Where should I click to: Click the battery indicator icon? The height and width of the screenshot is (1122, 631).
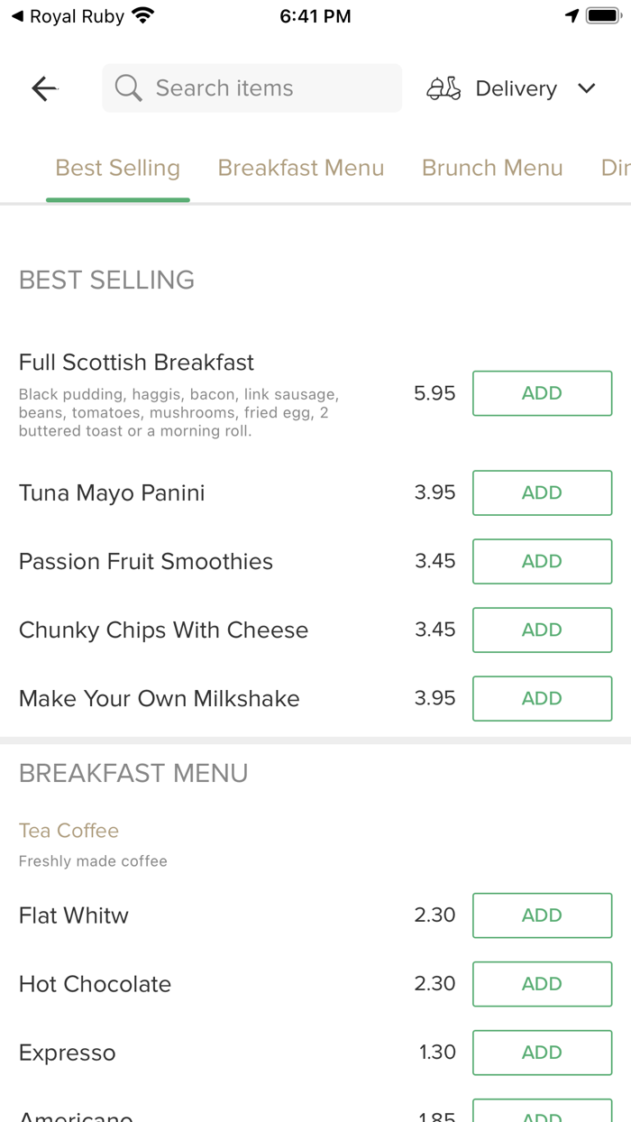pyautogui.click(x=602, y=14)
